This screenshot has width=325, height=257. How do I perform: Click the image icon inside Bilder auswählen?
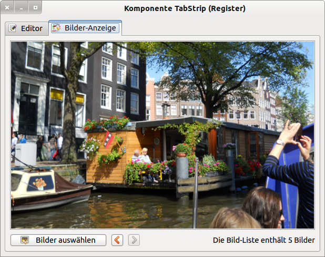(x=24, y=240)
